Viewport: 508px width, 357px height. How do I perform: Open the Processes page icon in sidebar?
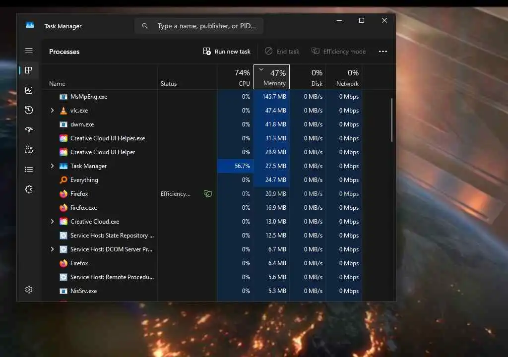(29, 70)
